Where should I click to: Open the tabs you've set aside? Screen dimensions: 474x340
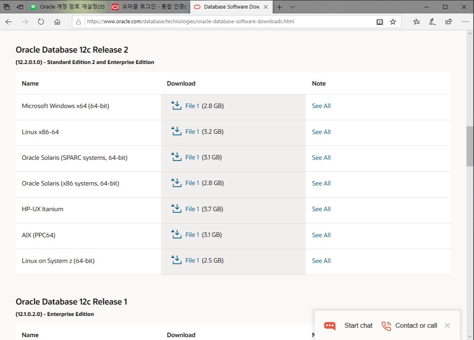click(7, 7)
